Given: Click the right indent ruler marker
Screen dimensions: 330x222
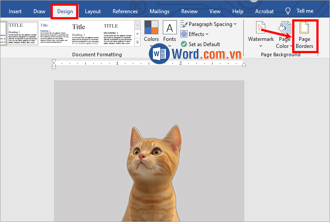Looking at the screenshot, I should (244, 64).
